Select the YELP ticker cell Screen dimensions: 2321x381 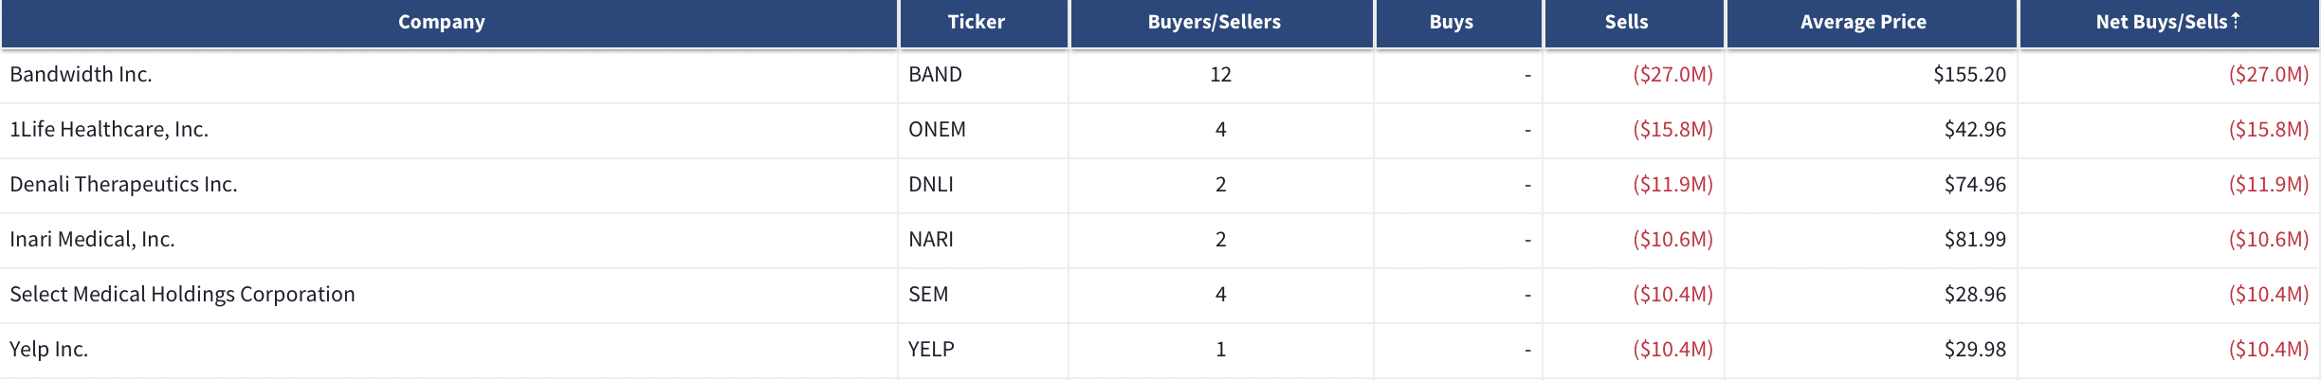click(x=983, y=349)
